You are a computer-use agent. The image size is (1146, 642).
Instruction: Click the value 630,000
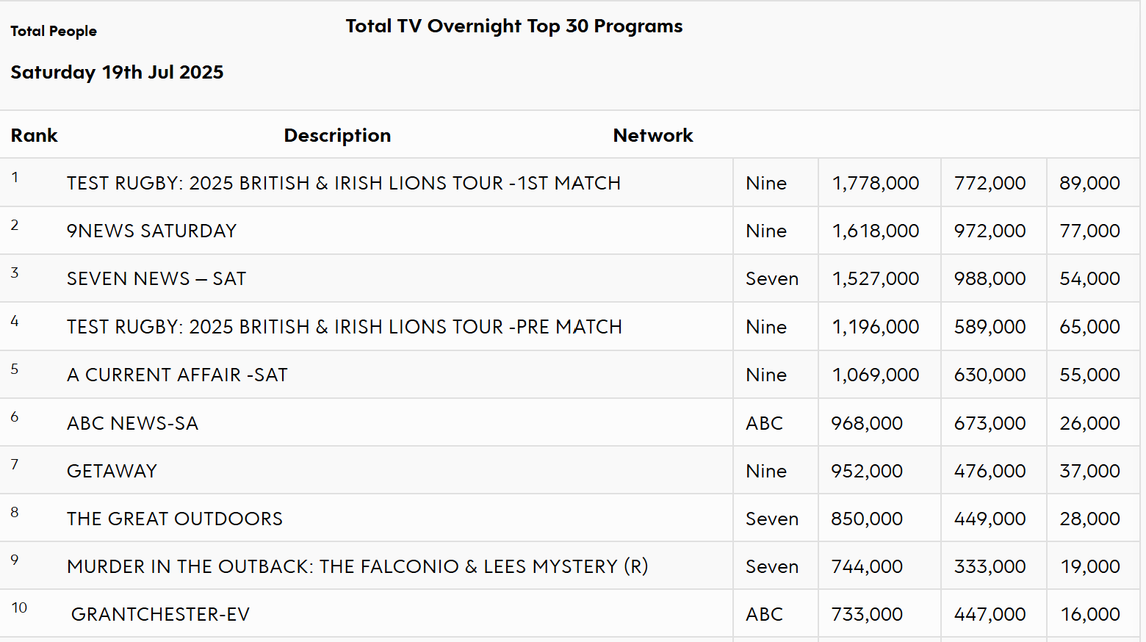tap(990, 375)
